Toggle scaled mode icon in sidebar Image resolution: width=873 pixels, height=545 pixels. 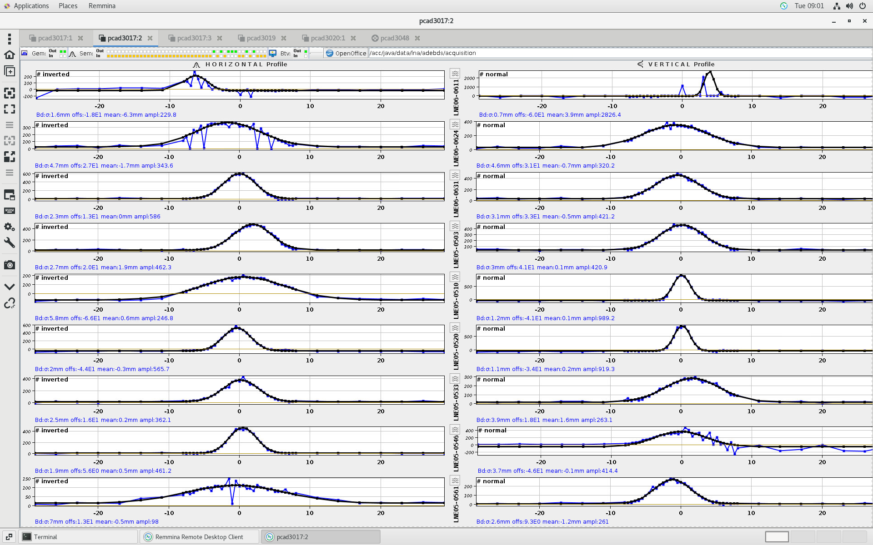[x=9, y=157]
